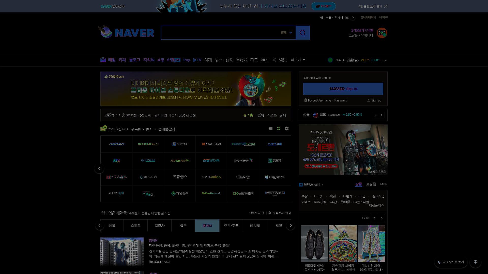Screen dimensions: 488x274
Task: Open the apartment article thumbnail
Action: [122, 252]
